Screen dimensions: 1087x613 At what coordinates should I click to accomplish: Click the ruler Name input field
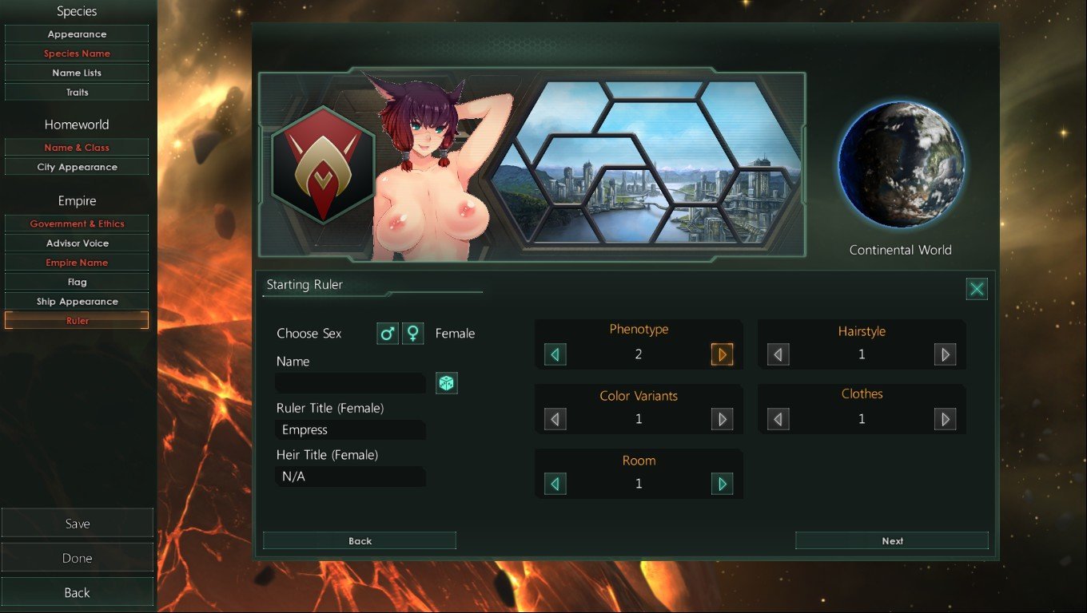[350, 383]
